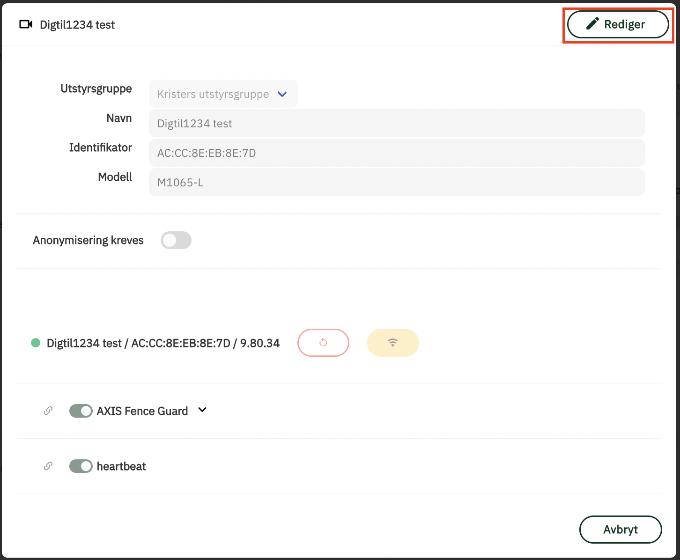
Task: Toggle the heartbeat switch
Action: (x=81, y=466)
